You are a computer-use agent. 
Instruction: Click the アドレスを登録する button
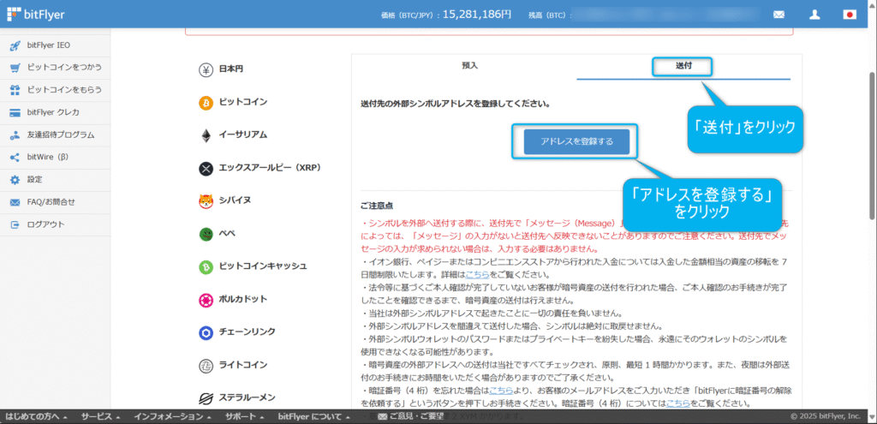tap(576, 141)
